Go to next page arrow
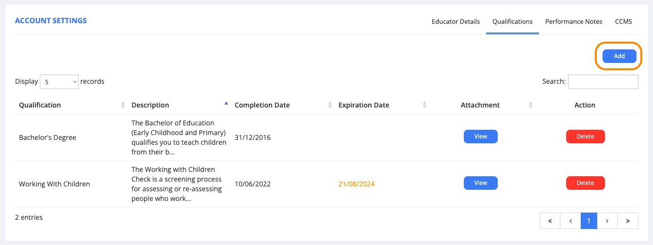 click(607, 221)
